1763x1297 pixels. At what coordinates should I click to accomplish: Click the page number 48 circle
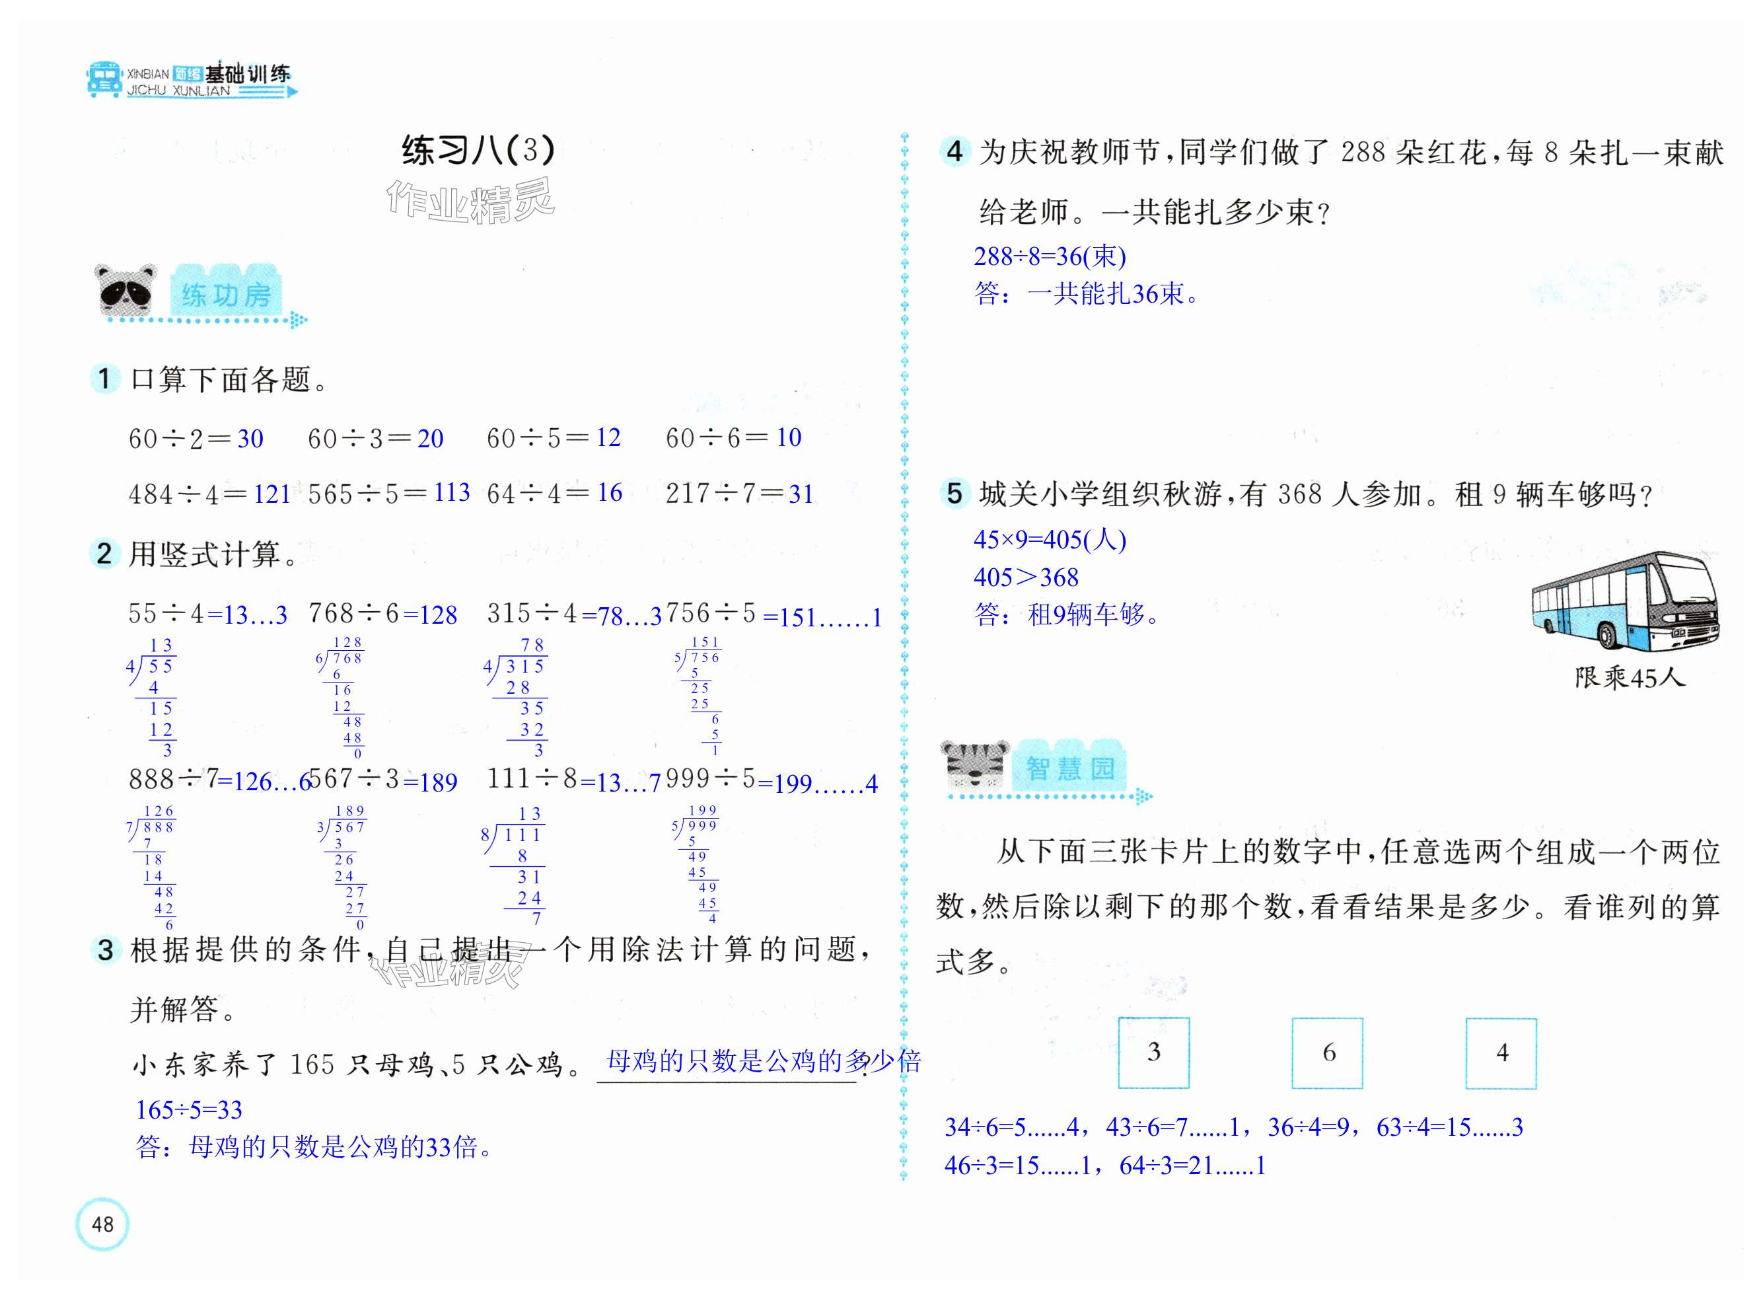tap(102, 1223)
